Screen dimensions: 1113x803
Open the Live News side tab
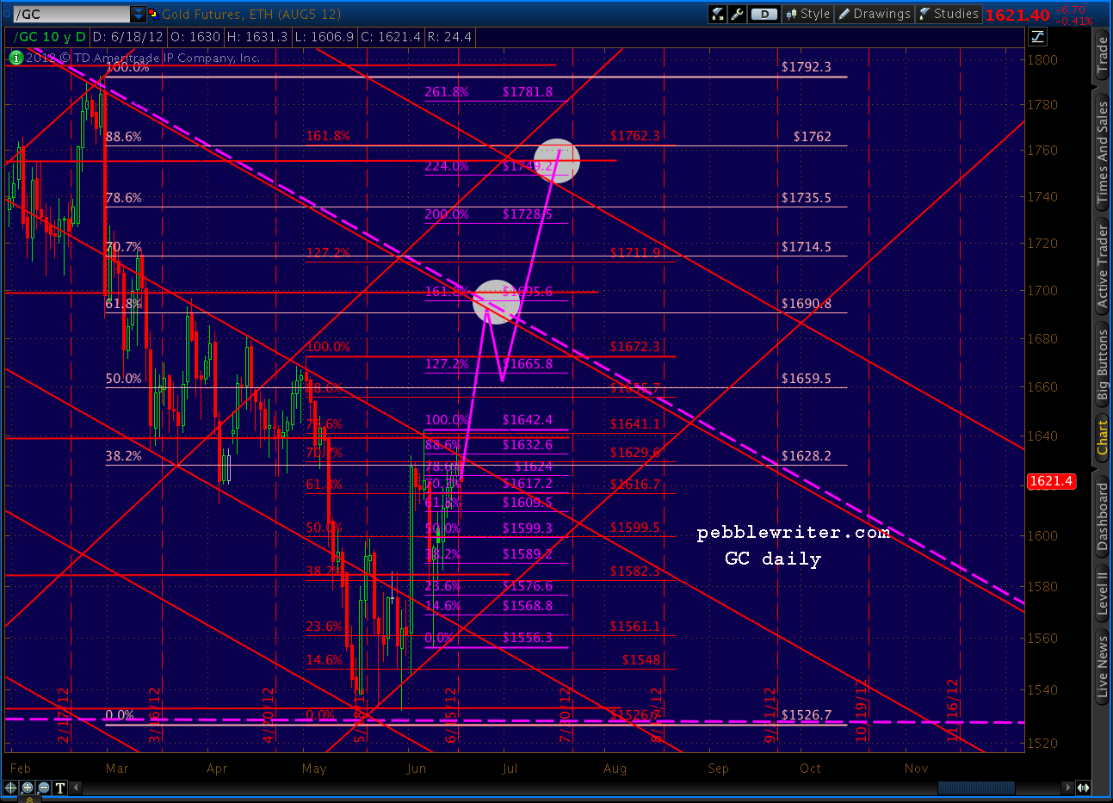[1102, 666]
